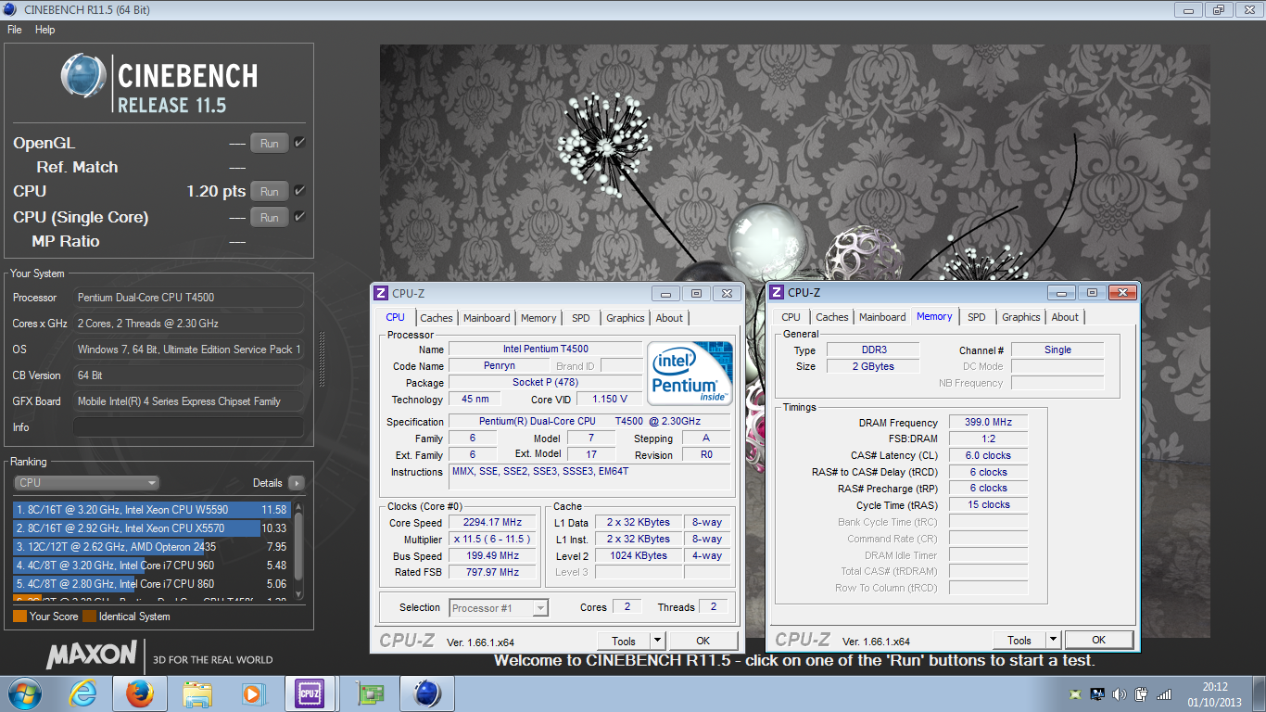Image resolution: width=1266 pixels, height=712 pixels.
Task: Click Tools button in CPU-Z CPU window
Action: tap(624, 641)
